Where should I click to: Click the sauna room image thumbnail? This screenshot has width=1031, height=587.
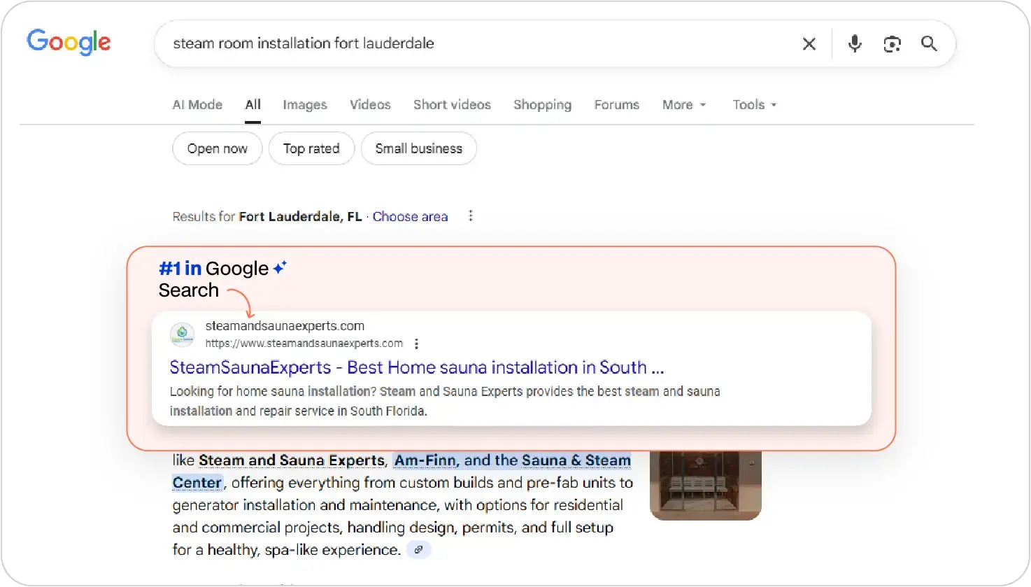705,483
